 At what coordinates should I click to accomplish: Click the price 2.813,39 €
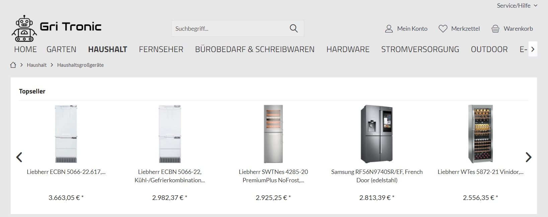[x=377, y=198]
